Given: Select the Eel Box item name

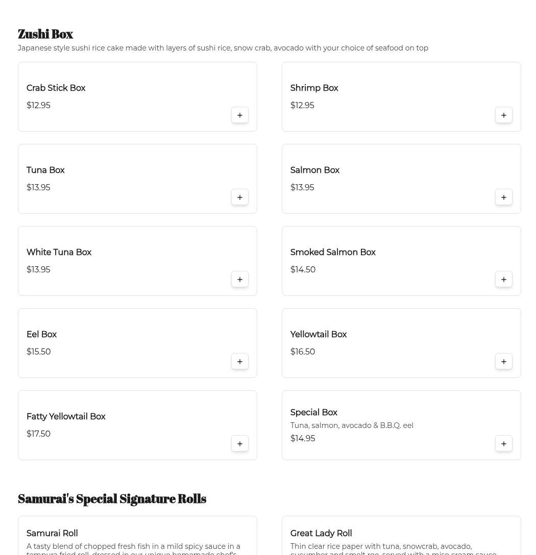Looking at the screenshot, I should point(41,335).
